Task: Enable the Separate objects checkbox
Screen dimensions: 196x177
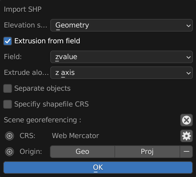Action: pos(8,88)
